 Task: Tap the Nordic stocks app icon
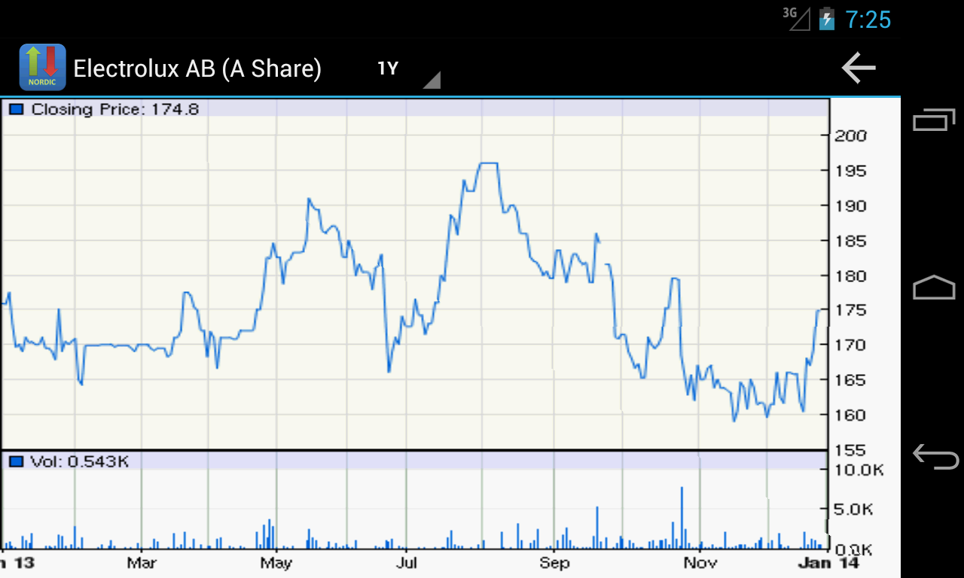[42, 68]
